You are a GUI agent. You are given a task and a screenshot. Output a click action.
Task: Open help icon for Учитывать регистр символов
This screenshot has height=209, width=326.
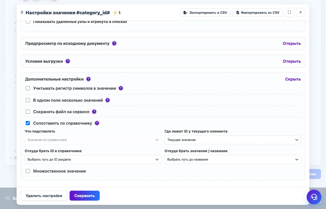tap(121, 88)
